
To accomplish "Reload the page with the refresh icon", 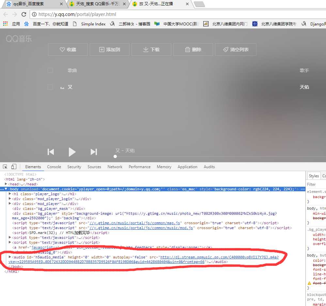I will click(x=24, y=14).
